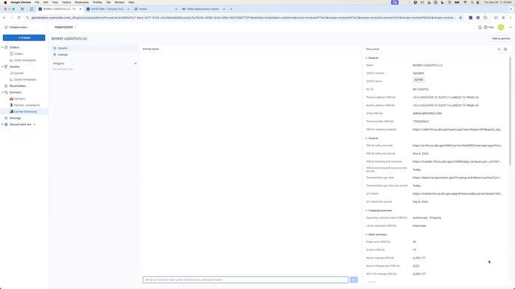Open FMCSA licensing and insurance link
The width and height of the screenshot is (515, 289).
point(457,161)
